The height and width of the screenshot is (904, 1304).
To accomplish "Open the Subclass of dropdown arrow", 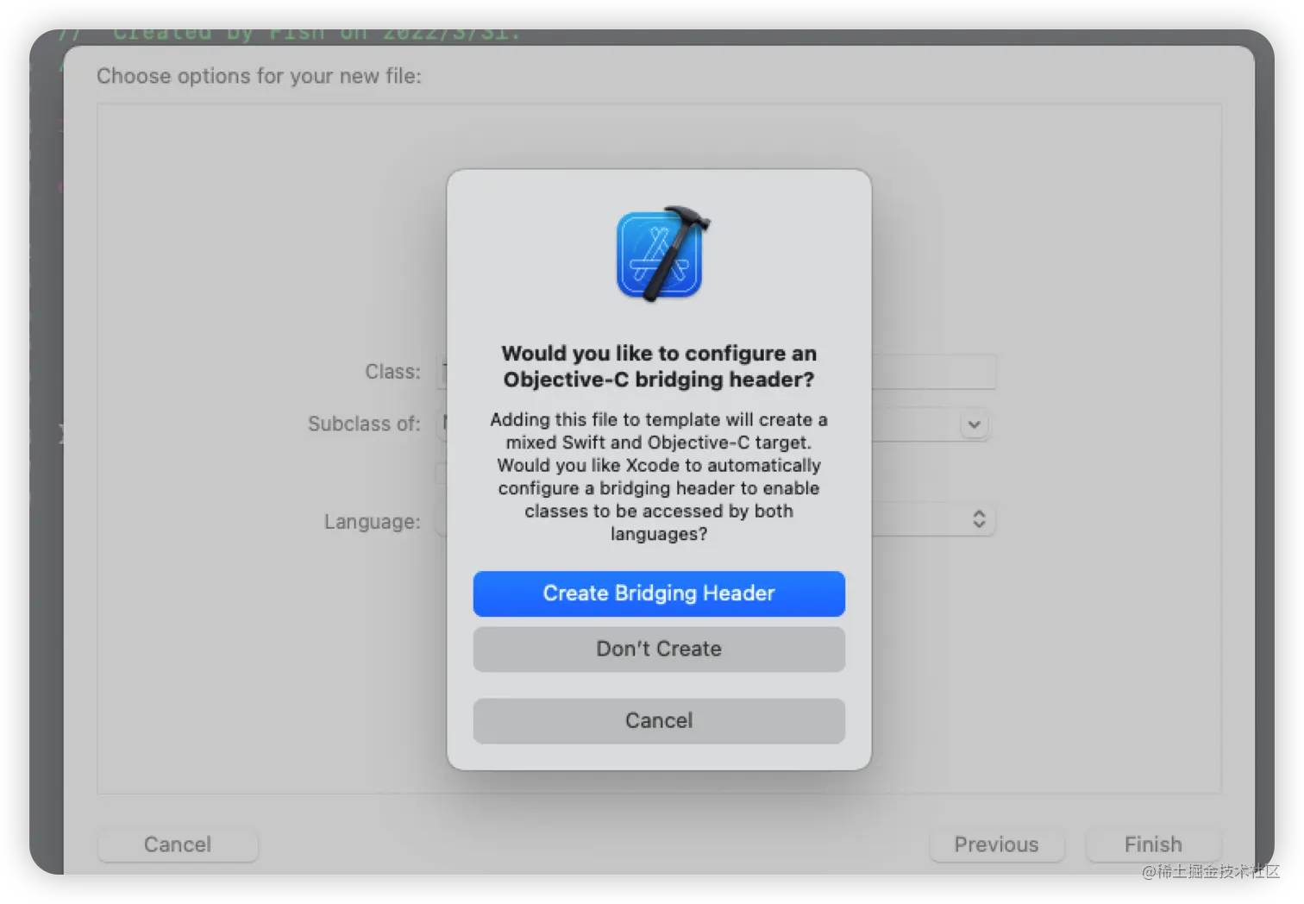I will tap(974, 424).
